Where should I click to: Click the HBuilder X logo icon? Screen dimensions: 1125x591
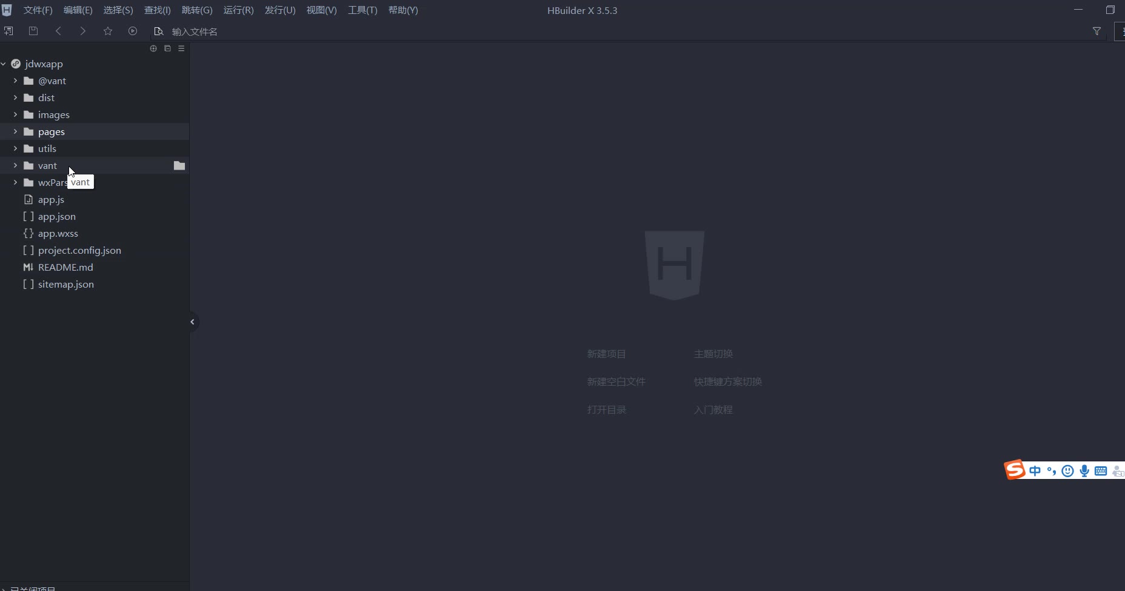[x=7, y=10]
